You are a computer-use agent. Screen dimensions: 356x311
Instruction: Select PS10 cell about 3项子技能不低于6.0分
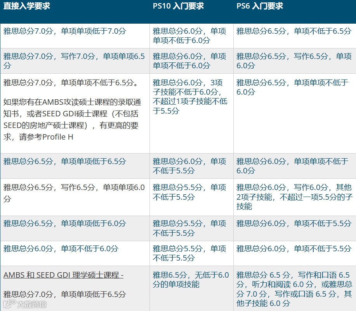[192, 113]
